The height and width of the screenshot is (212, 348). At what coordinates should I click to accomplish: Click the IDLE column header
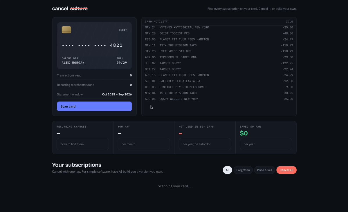(289, 22)
